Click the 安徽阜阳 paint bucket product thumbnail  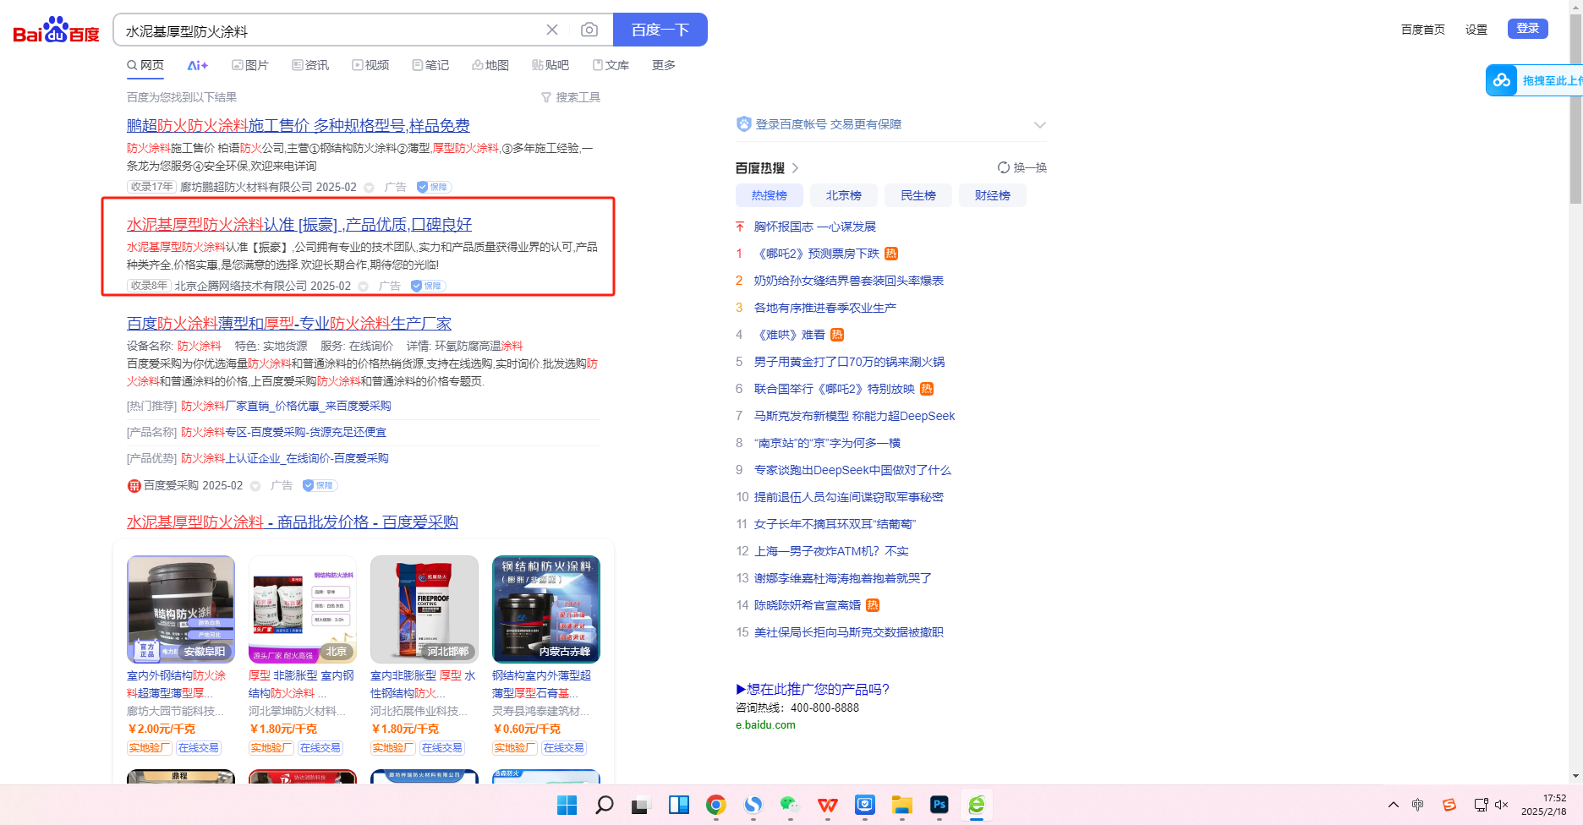[181, 609]
